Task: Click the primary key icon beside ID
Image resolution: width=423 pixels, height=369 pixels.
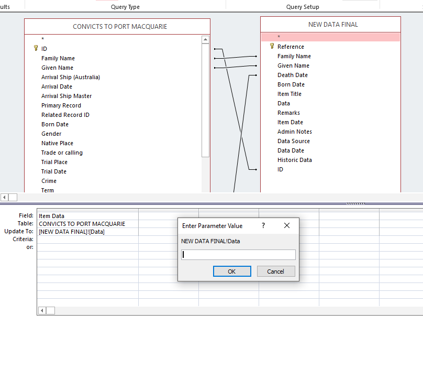Action: coord(36,48)
